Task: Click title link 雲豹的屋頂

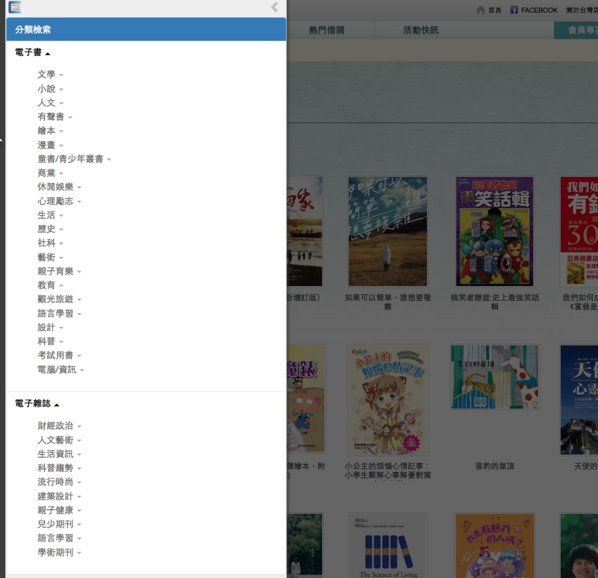Action: [495, 466]
